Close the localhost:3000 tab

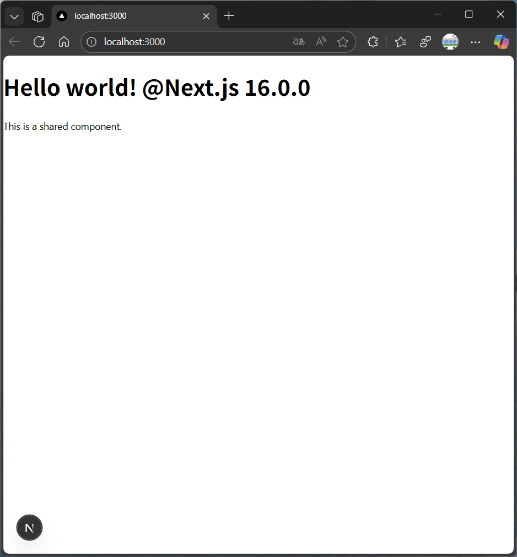point(206,17)
